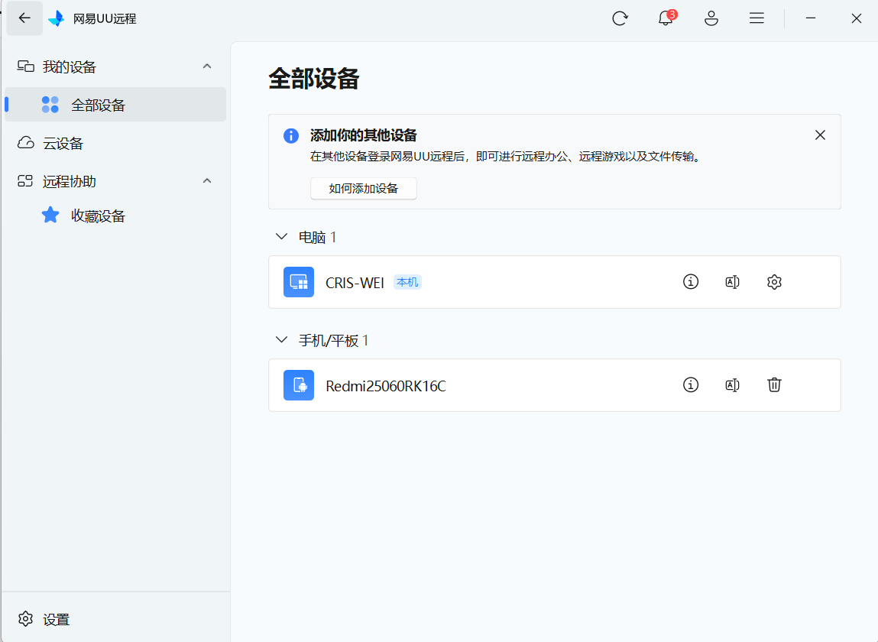Click the CRIS-WEI device name
This screenshot has width=878, height=642.
point(355,283)
